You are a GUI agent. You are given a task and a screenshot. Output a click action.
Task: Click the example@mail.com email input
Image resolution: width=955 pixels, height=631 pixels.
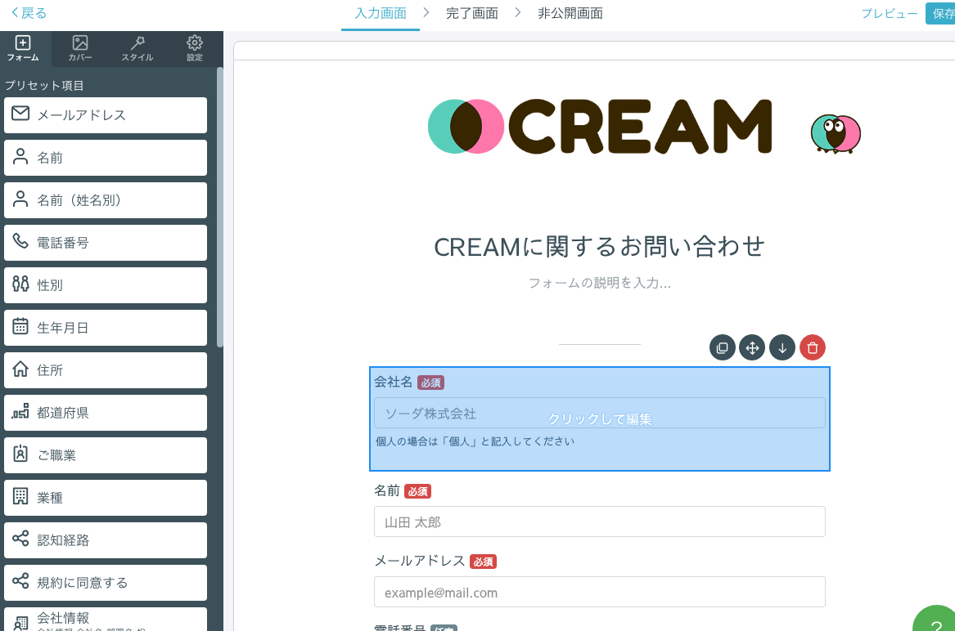click(x=600, y=592)
